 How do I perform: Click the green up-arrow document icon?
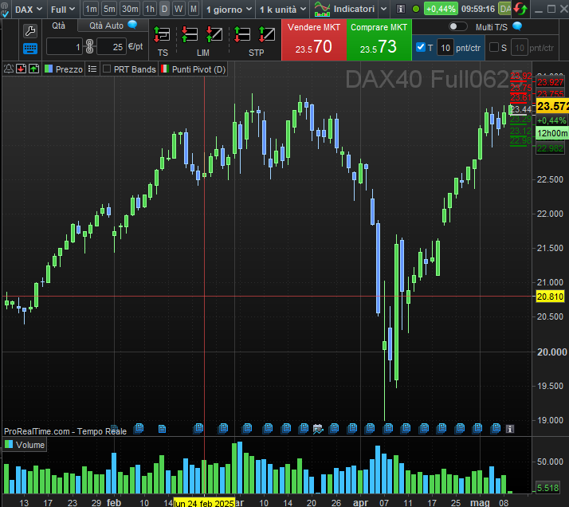coord(33,69)
